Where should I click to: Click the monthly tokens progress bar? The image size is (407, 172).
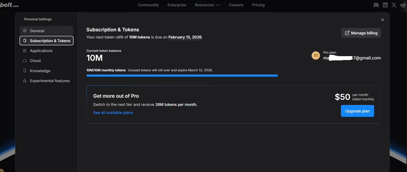tap(182, 76)
